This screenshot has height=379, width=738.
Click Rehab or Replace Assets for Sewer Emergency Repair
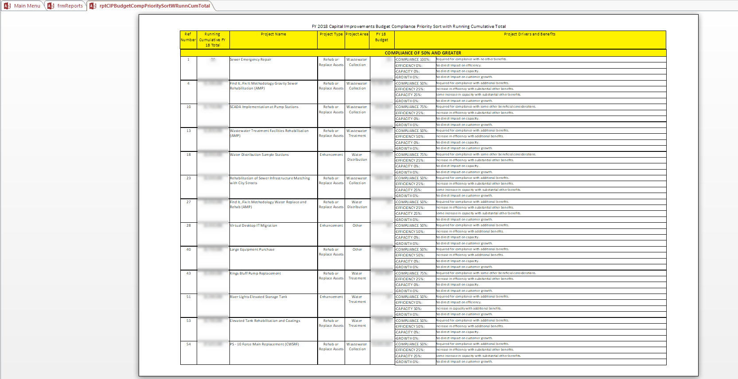coord(331,62)
